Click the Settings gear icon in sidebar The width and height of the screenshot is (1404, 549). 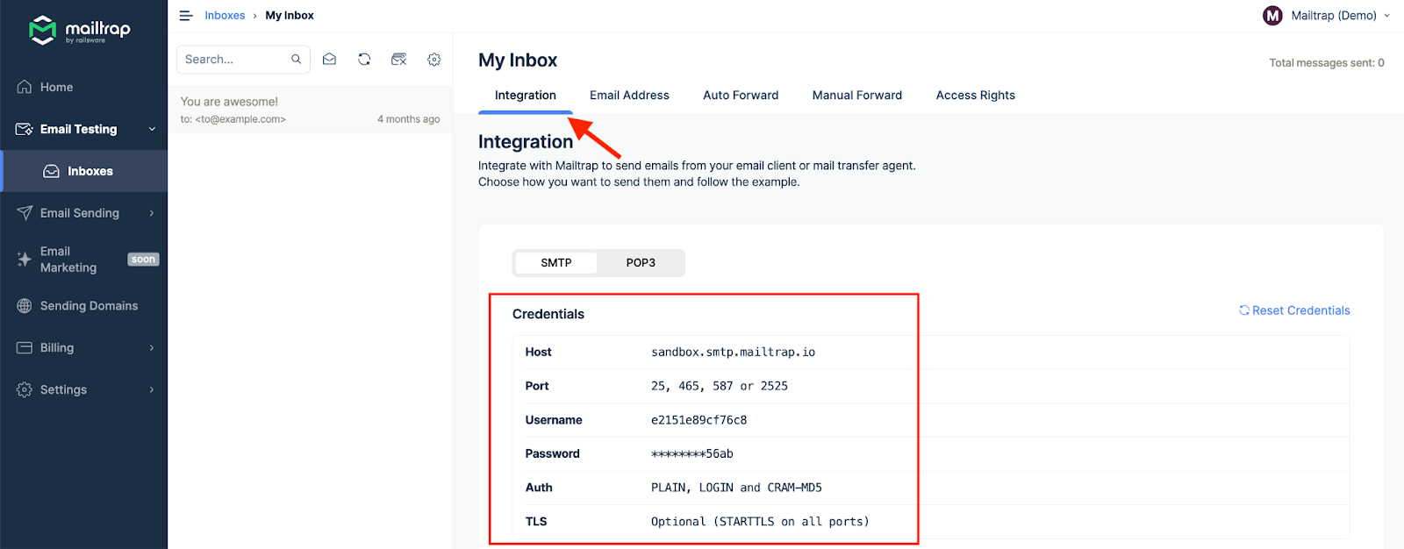click(x=25, y=389)
